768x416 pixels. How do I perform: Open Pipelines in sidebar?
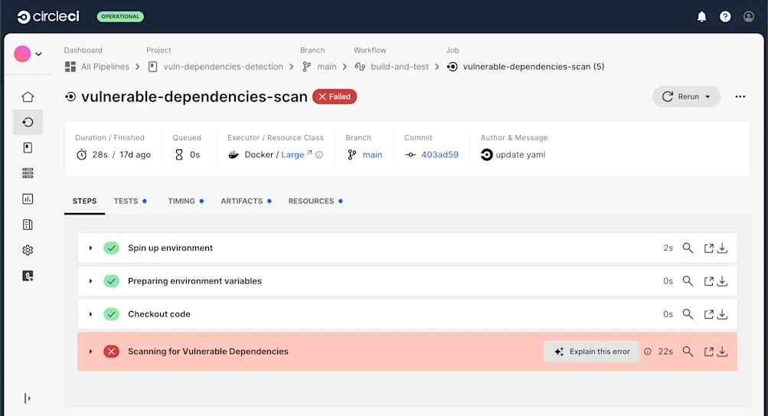pyautogui.click(x=28, y=122)
